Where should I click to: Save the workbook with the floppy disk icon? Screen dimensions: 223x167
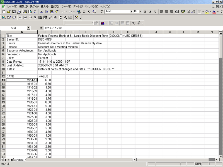click(x=14, y=12)
